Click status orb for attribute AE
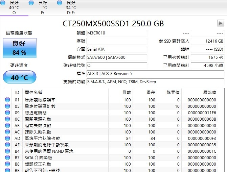 [x=7, y=145]
